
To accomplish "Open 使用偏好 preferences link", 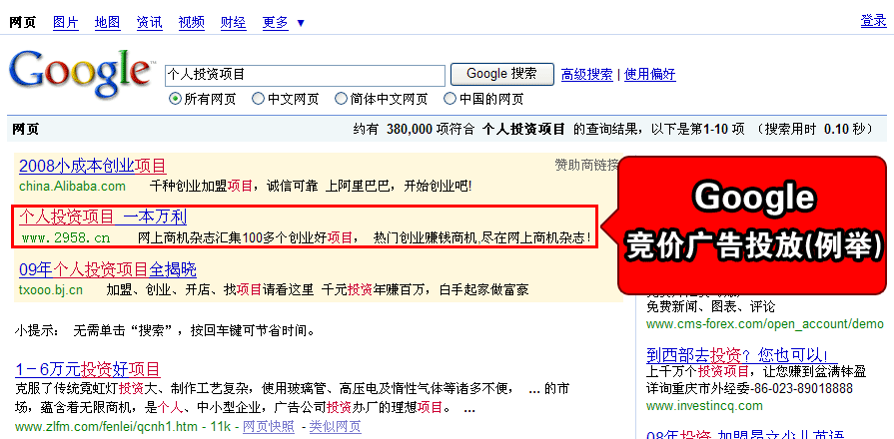I will click(x=650, y=74).
